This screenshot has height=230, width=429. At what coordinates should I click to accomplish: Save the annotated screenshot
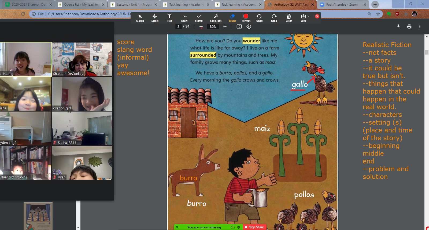303,18
